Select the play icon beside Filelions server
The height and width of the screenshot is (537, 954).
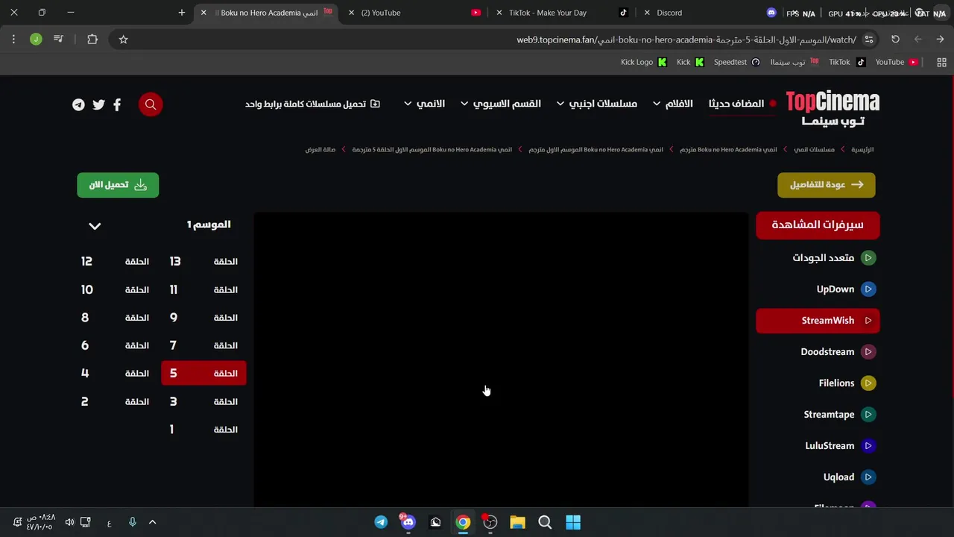coord(868,383)
